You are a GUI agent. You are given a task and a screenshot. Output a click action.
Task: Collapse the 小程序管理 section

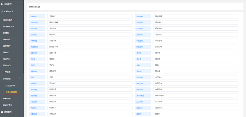coord(19,11)
